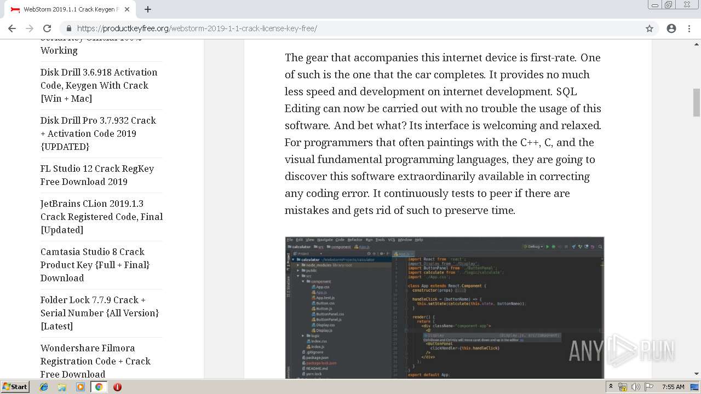Click the WebStorm IDE screenshot image
This screenshot has width=701, height=394.
coord(444,308)
